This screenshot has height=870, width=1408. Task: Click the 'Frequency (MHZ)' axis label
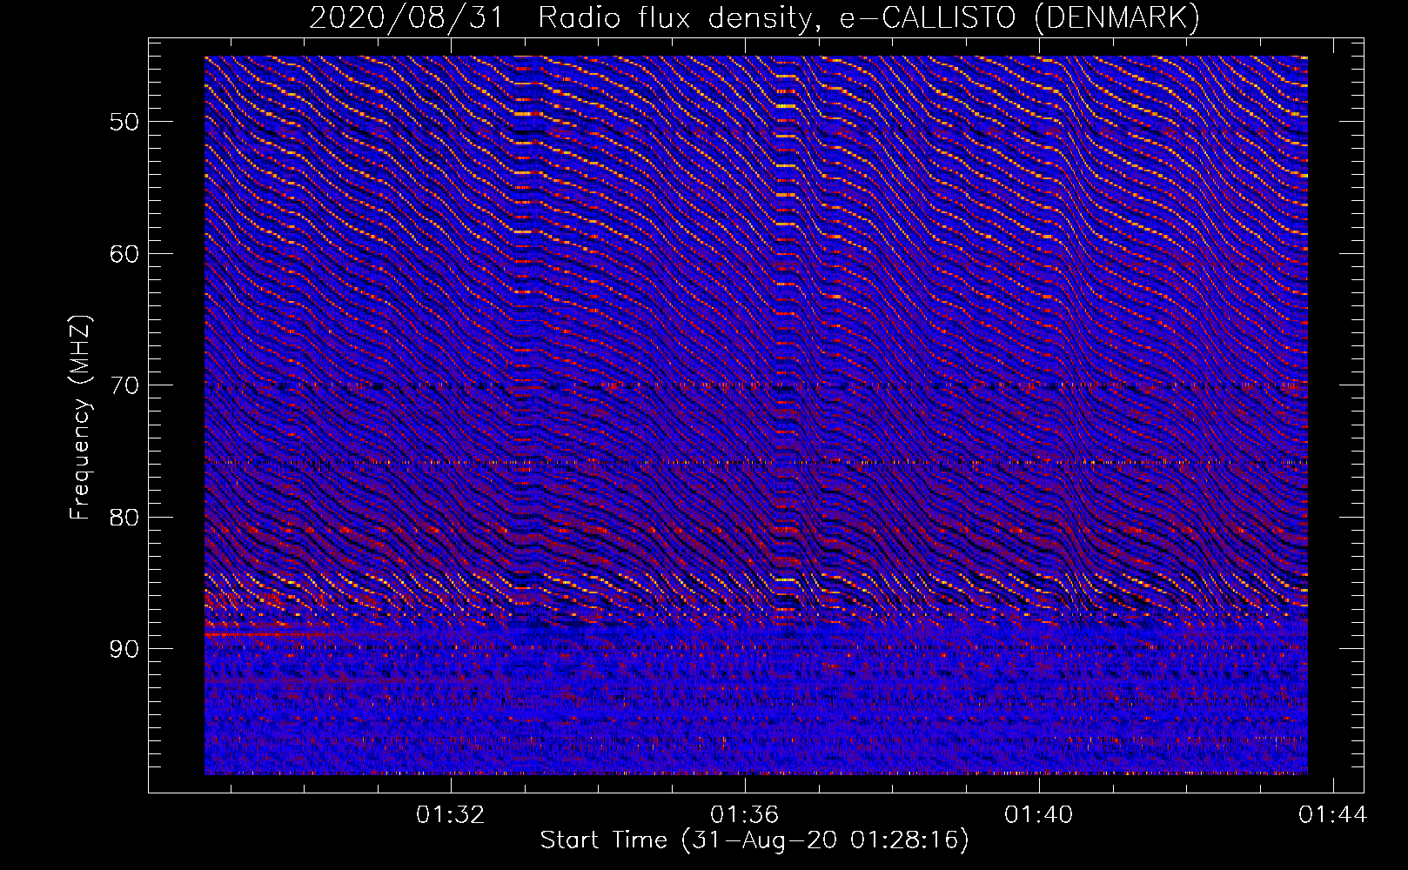pos(80,418)
